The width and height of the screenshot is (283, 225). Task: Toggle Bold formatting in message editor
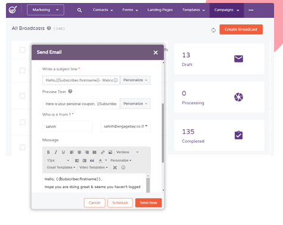coord(48,152)
